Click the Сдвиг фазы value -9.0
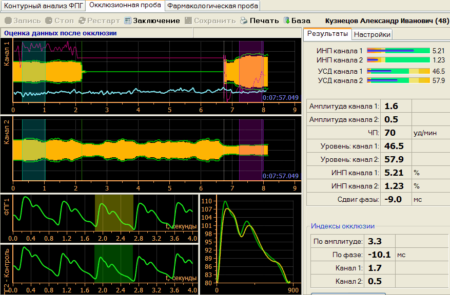 tap(397, 199)
